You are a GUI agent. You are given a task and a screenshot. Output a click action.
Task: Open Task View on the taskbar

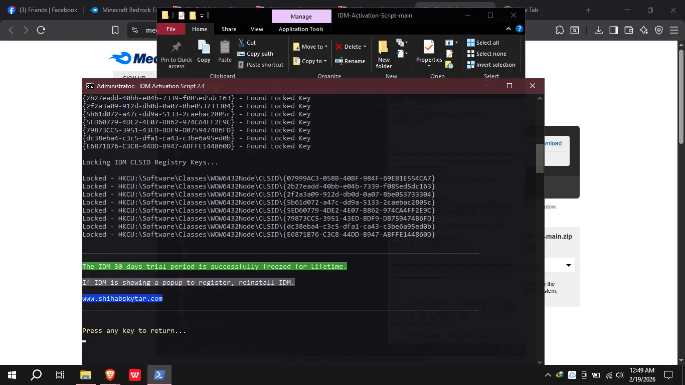(60, 374)
